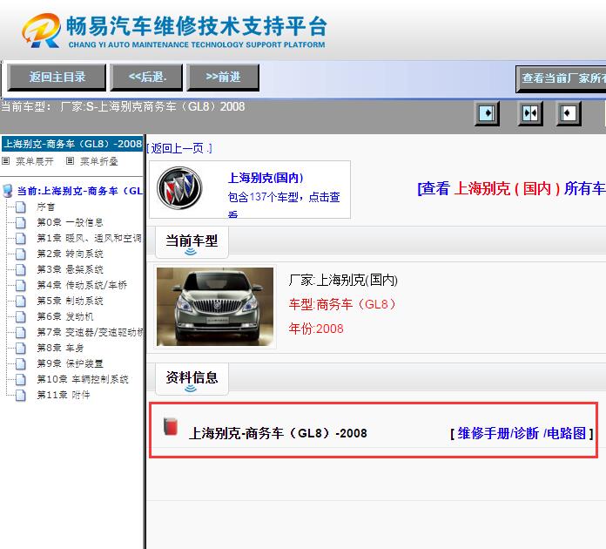Click the text 车型:商务车(GL8)
Viewport: 606px width, 549px height.
click(343, 304)
